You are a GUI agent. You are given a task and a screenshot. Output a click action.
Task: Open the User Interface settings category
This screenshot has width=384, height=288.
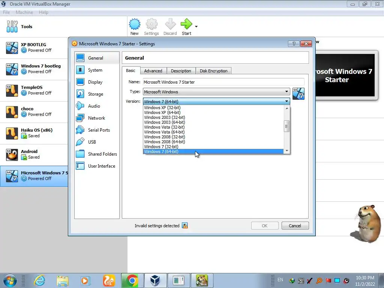(97, 166)
